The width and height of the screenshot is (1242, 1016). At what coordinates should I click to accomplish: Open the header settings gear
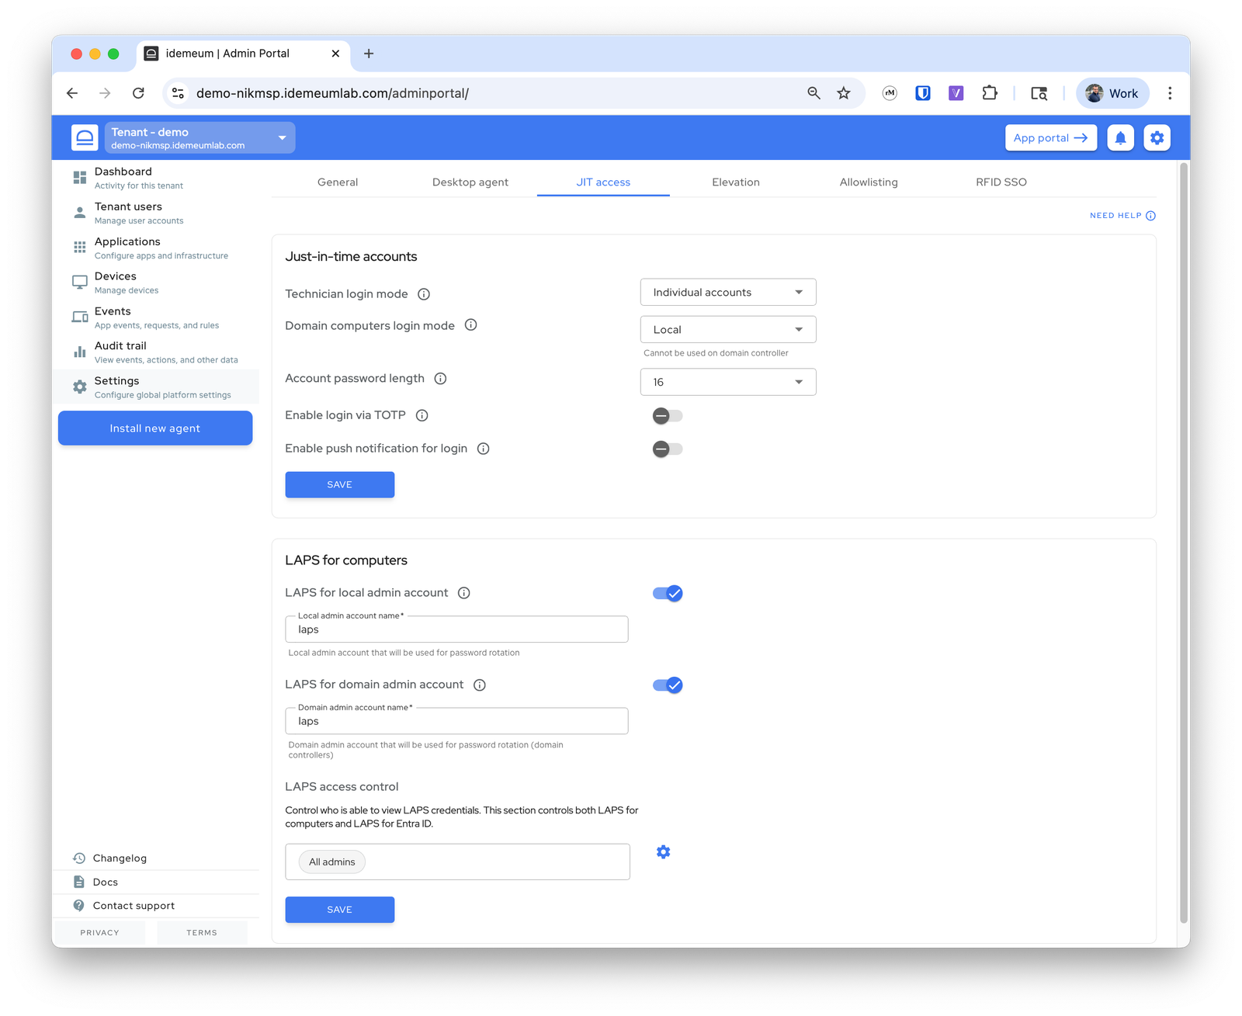pyautogui.click(x=1157, y=137)
